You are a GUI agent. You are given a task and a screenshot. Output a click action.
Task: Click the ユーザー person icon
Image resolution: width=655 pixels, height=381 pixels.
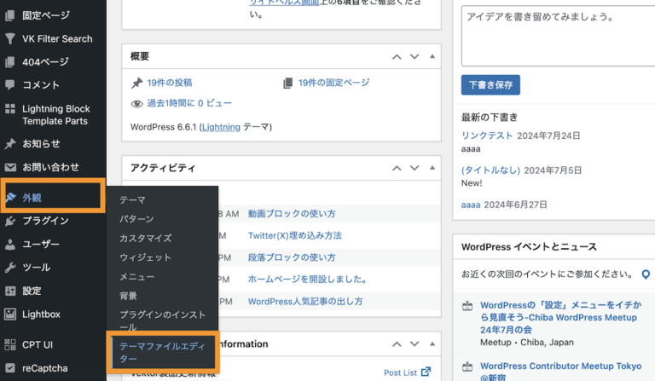(x=10, y=244)
